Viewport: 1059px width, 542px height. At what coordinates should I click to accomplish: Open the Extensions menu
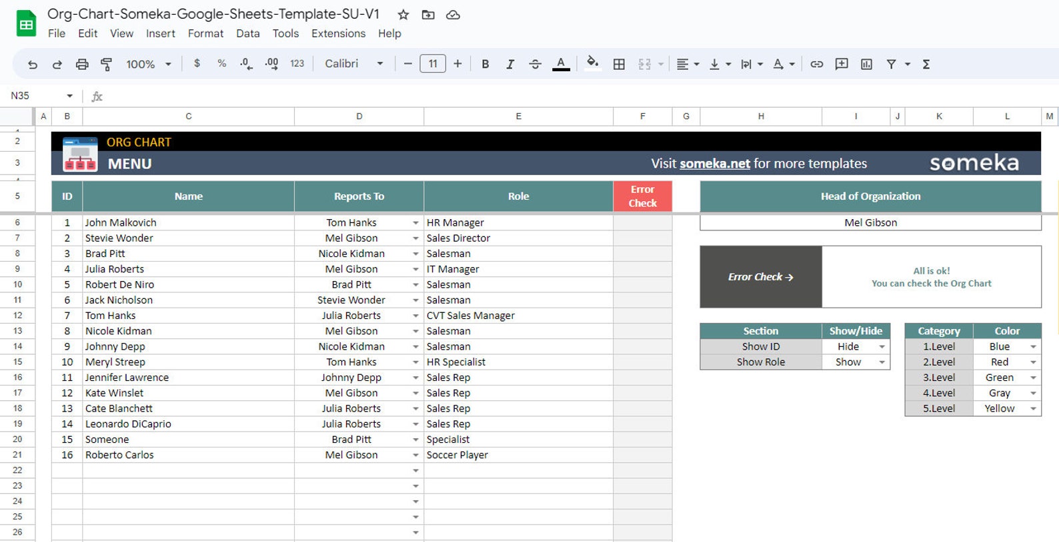pos(338,33)
